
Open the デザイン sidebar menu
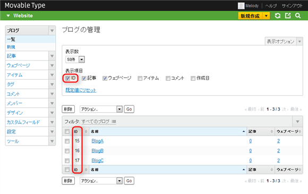pos(15,113)
